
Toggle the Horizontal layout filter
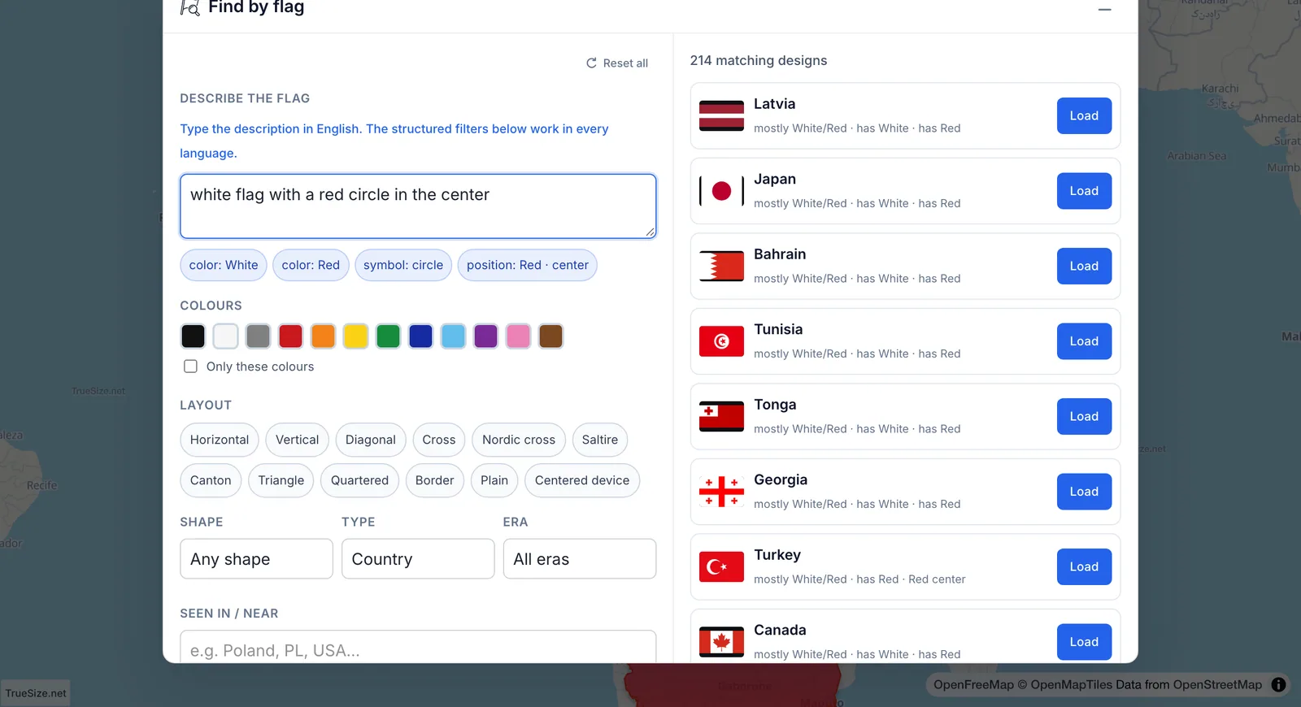point(220,440)
